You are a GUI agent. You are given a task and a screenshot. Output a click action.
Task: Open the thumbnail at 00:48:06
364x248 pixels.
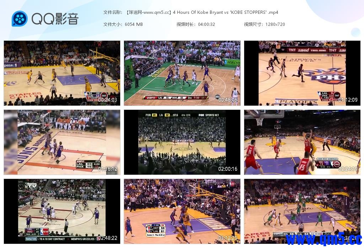[x=182, y=73]
